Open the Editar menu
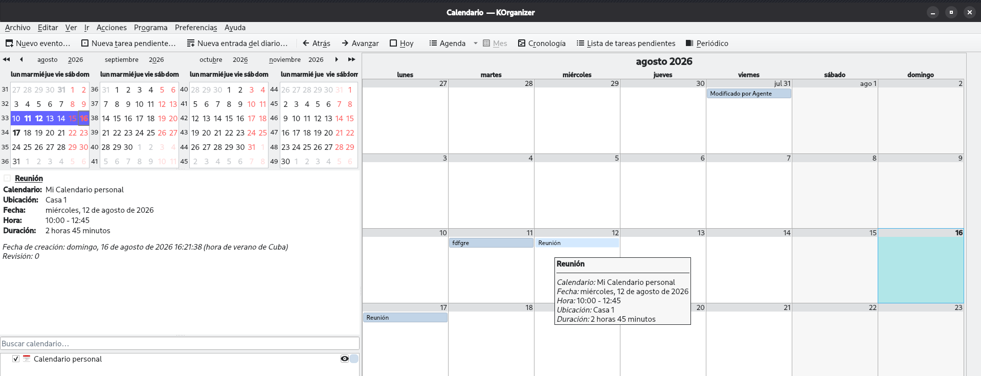Image resolution: width=981 pixels, height=376 pixels. 48,28
